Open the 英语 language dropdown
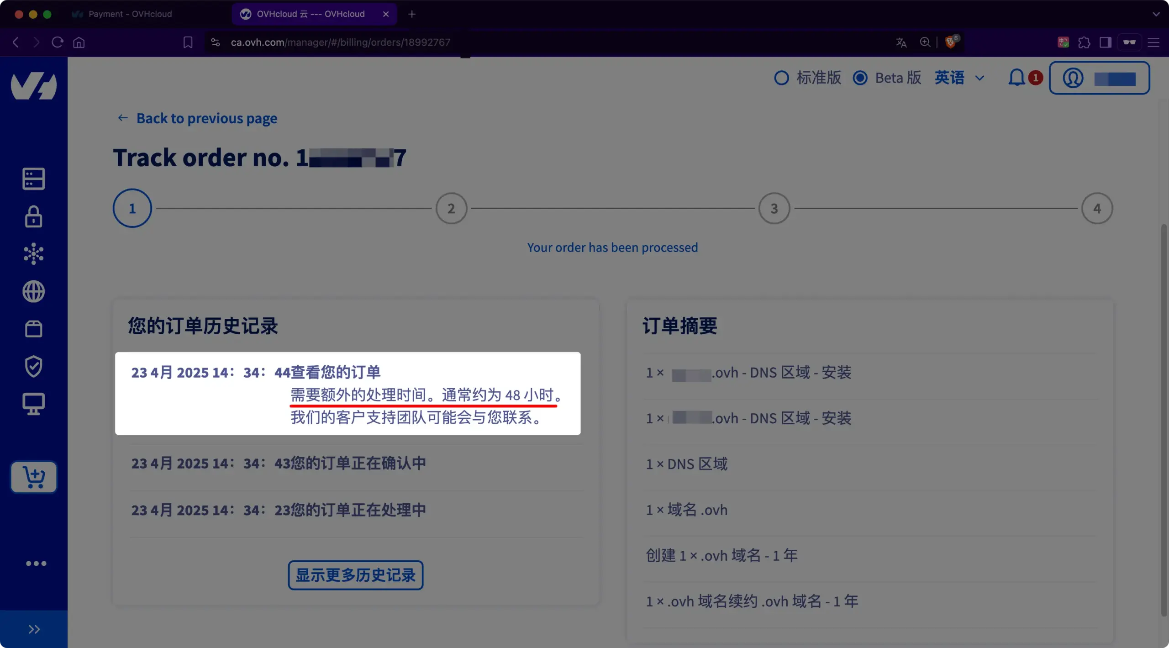Screen dimensions: 1169x648 pos(959,78)
